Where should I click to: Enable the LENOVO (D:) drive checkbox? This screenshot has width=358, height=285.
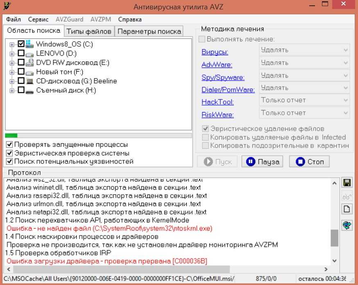(21, 53)
